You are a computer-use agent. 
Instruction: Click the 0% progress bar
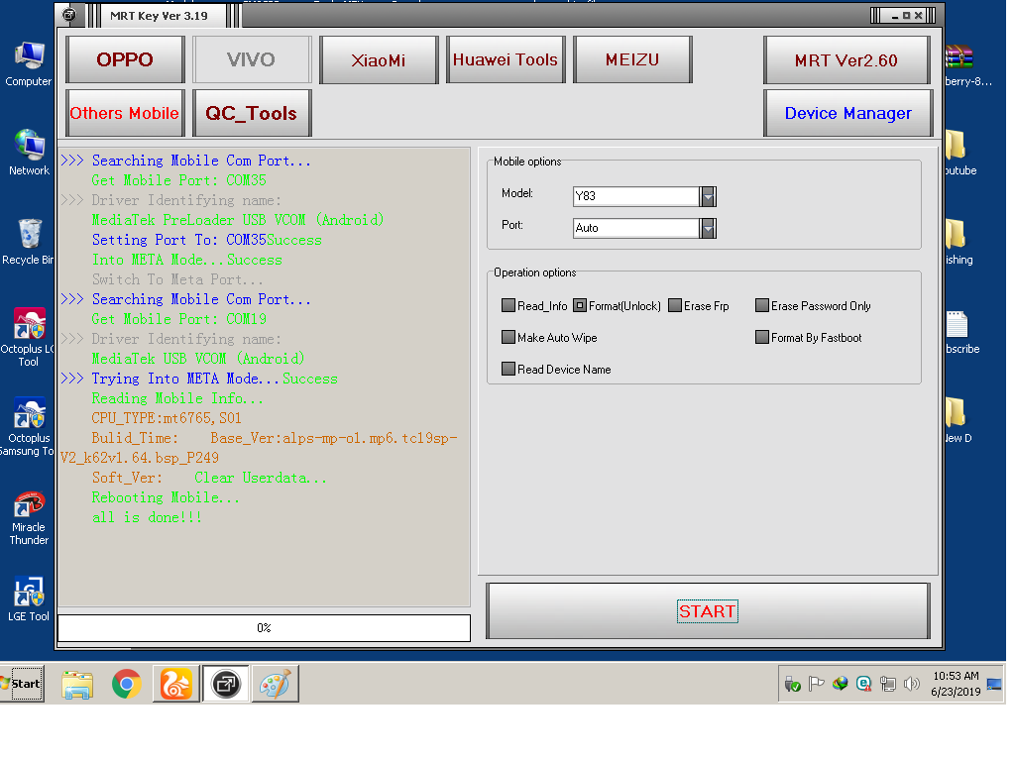coord(264,627)
